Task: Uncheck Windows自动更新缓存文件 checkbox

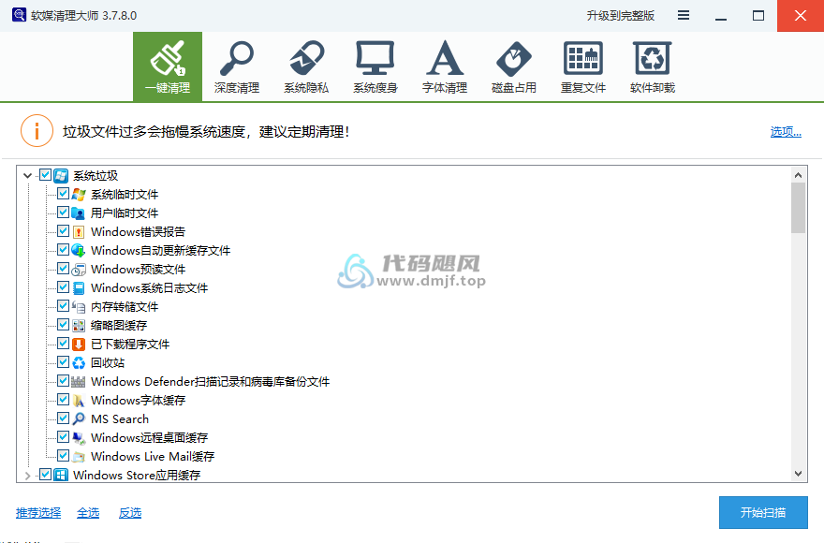Action: (x=63, y=250)
